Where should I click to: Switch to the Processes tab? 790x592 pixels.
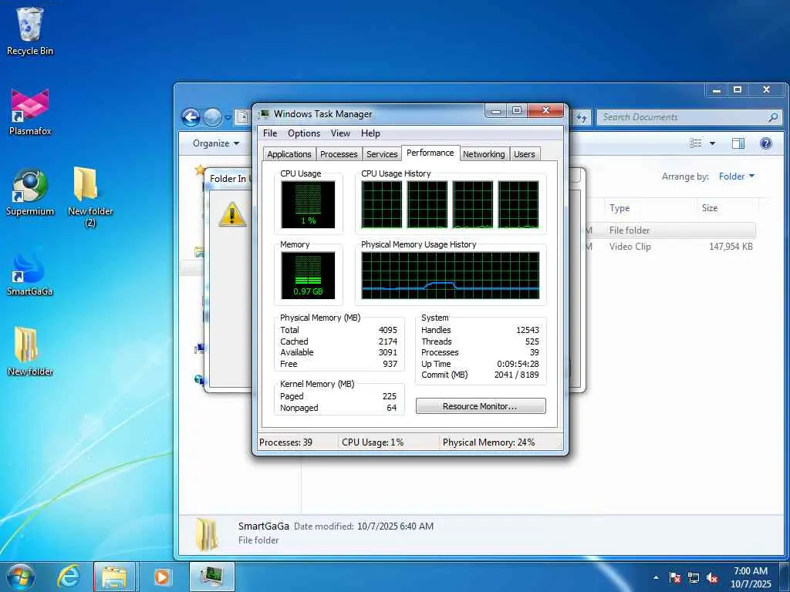pyautogui.click(x=339, y=154)
